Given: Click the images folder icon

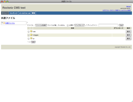Looking at the screenshot, I should [31, 35].
